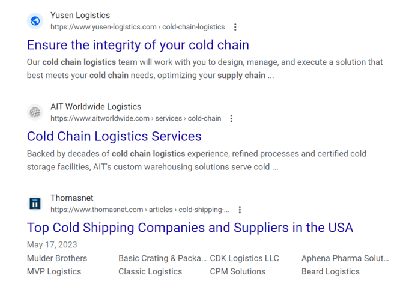Click the AIT Worldwide Logistics favicon
The image size is (418, 296).
point(35,112)
